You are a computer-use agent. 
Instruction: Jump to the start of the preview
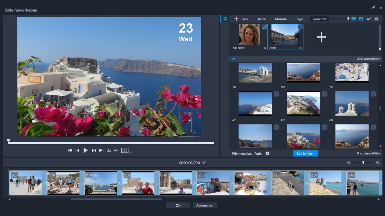click(x=70, y=151)
